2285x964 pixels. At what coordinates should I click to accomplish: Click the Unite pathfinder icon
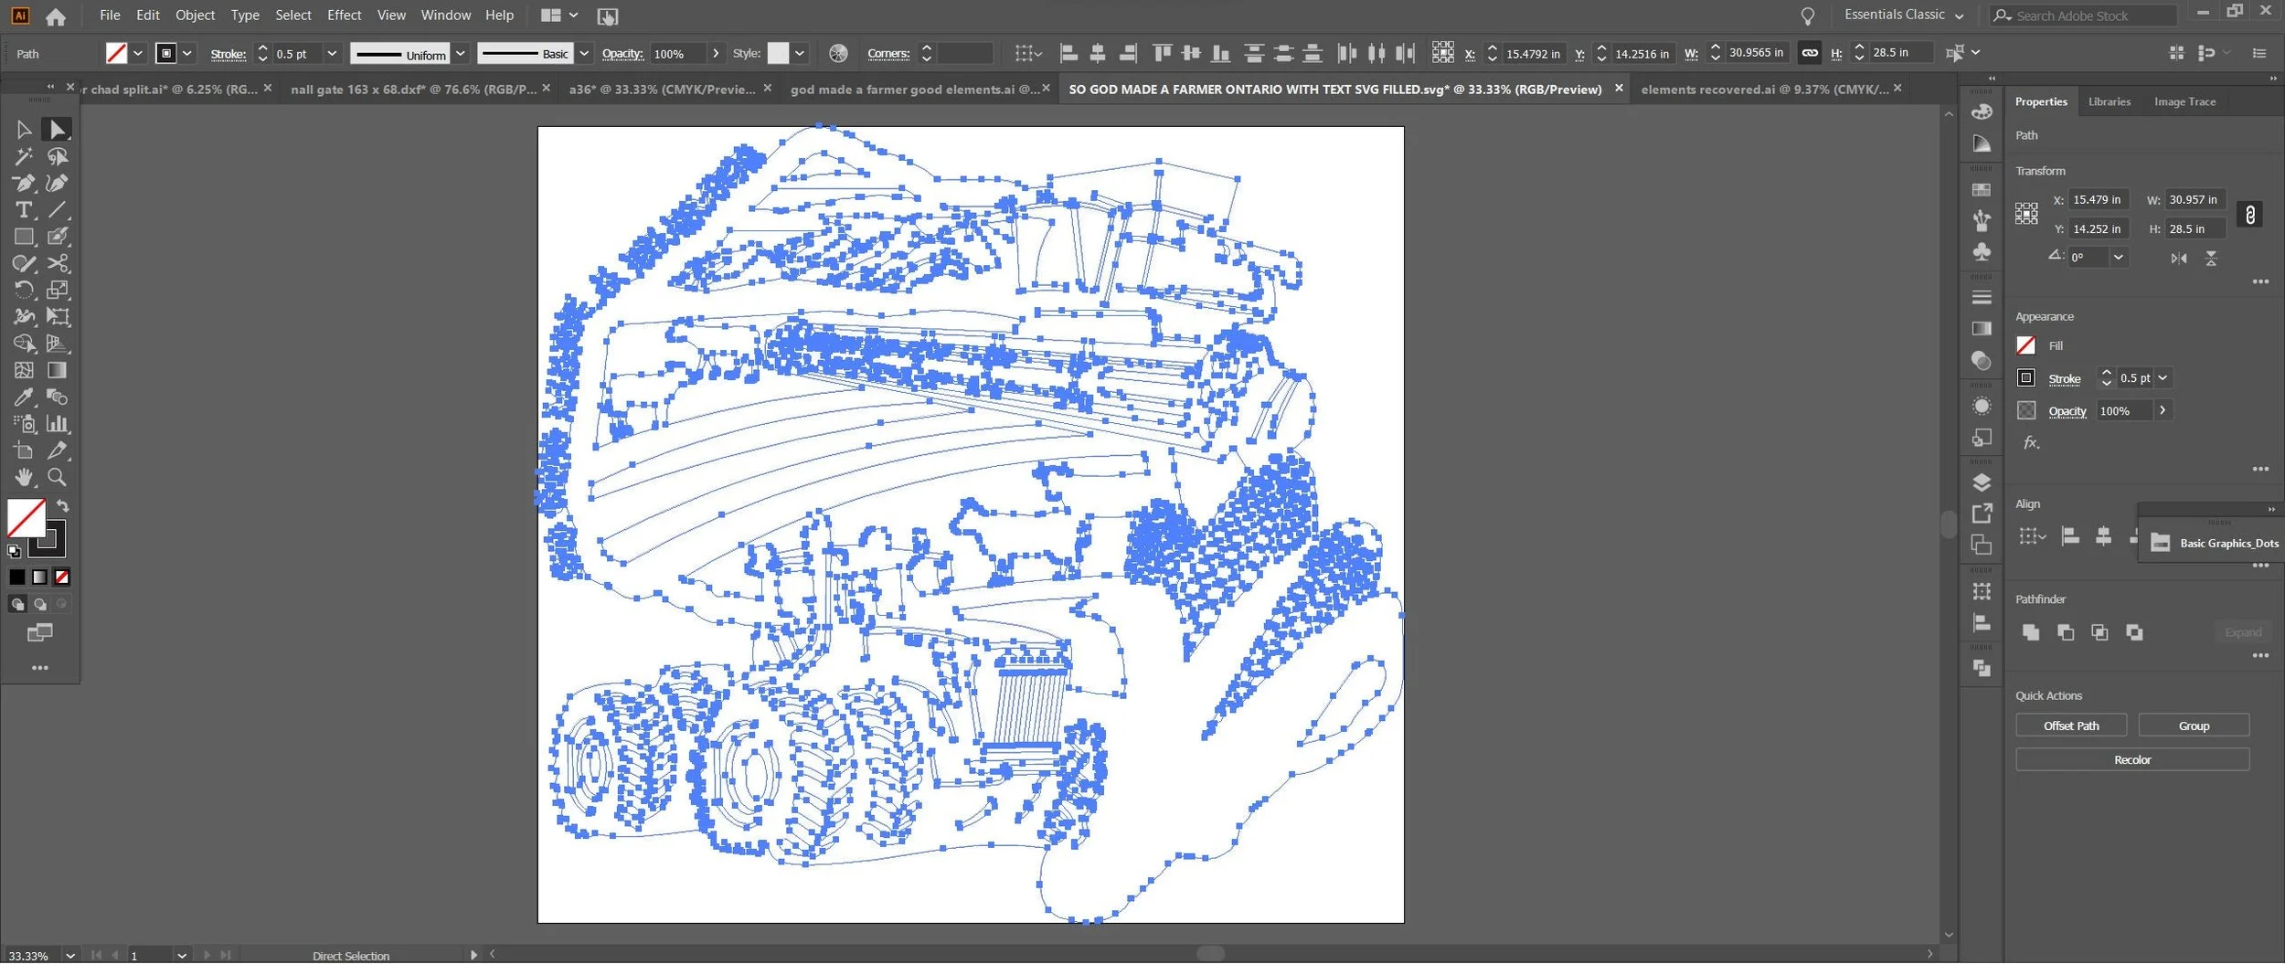tap(2030, 632)
